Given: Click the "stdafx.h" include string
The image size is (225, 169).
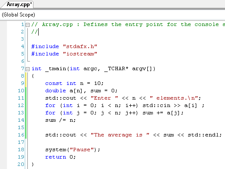Looking at the screenshot, I should (x=80, y=46).
